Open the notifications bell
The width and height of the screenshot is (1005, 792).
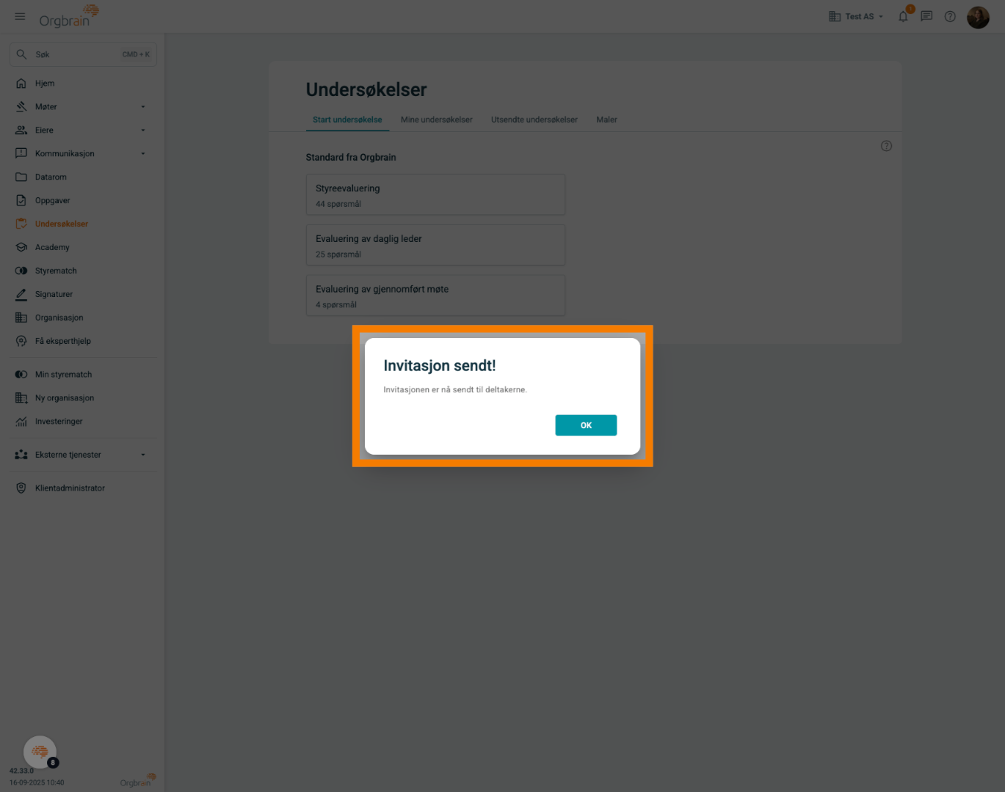tap(903, 16)
